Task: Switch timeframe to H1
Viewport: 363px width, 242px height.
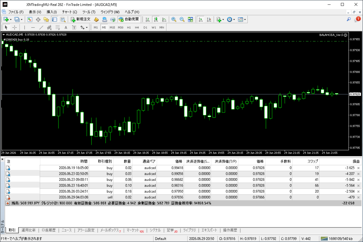Action: [129, 28]
